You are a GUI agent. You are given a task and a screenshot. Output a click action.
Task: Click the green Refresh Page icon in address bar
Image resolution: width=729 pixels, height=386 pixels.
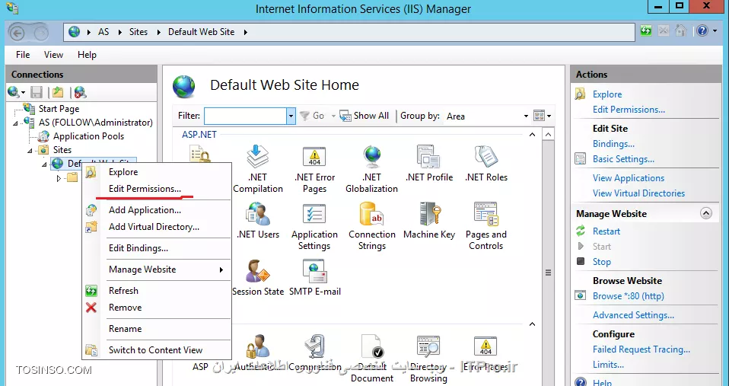pos(646,31)
